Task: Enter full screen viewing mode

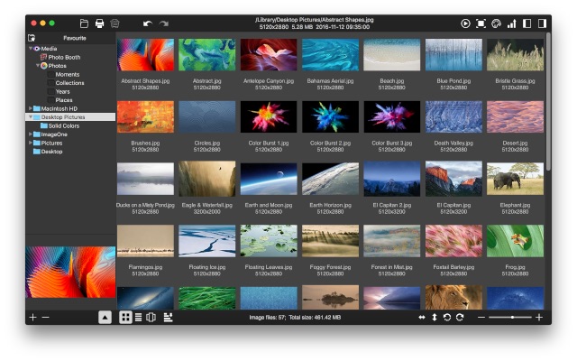Action: [x=481, y=23]
